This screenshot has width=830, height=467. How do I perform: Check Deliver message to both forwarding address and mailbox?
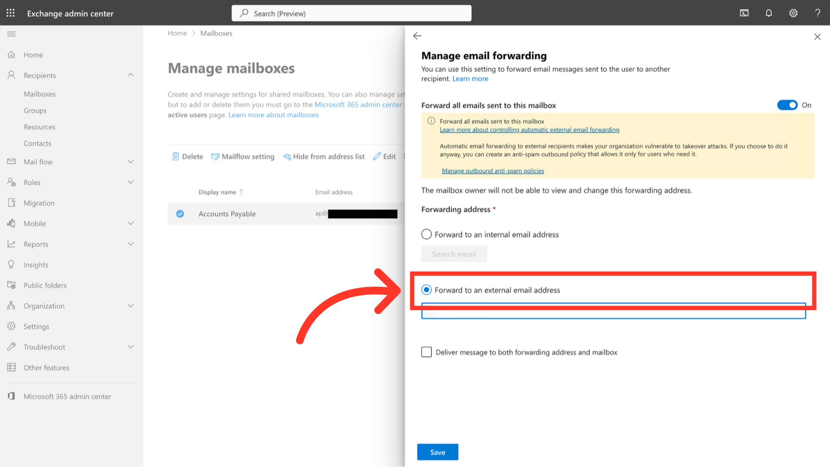click(x=426, y=352)
